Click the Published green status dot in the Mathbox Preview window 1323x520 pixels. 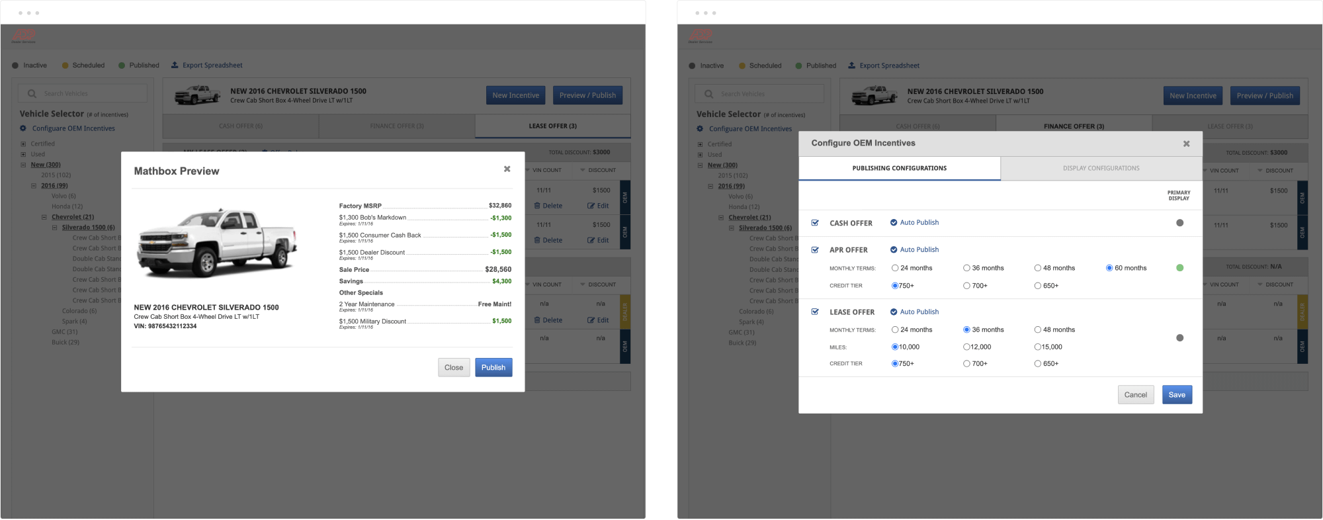pos(122,65)
